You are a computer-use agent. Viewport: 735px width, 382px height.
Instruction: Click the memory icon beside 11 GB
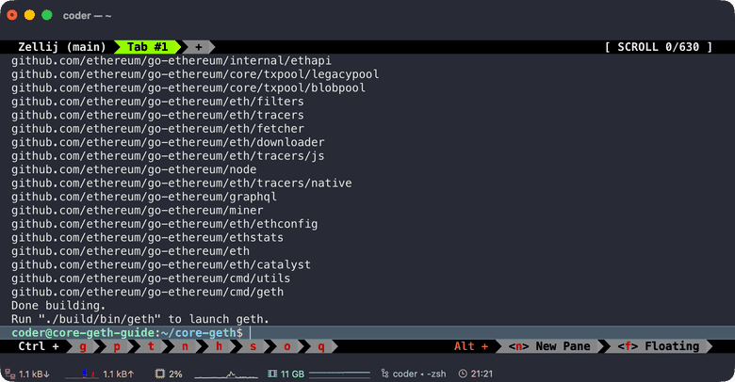(x=272, y=374)
